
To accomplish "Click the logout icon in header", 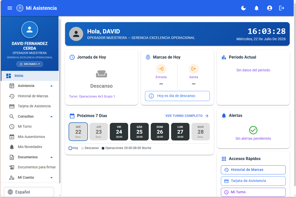I will point(282,8).
